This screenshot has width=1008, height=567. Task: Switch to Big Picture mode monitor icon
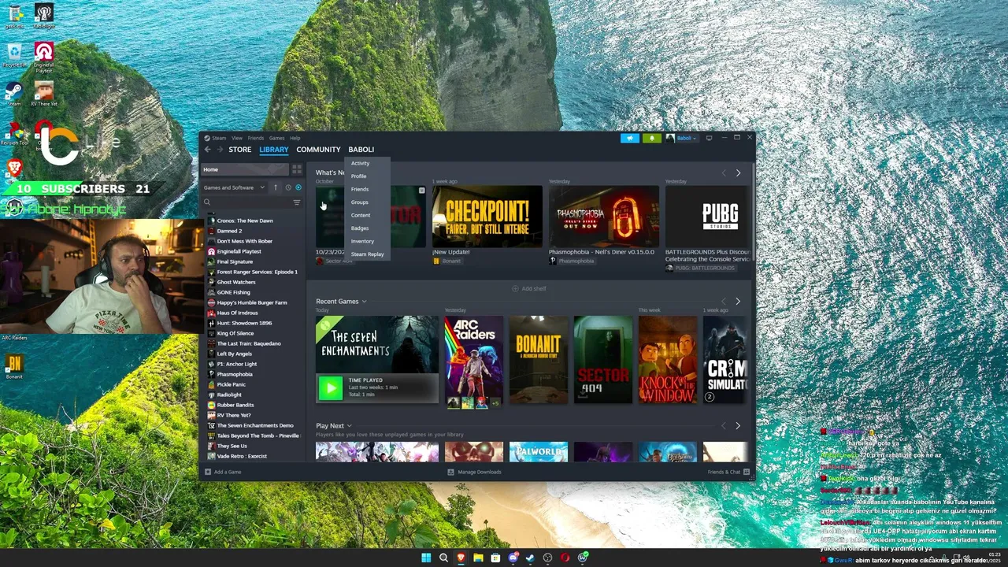coord(709,138)
